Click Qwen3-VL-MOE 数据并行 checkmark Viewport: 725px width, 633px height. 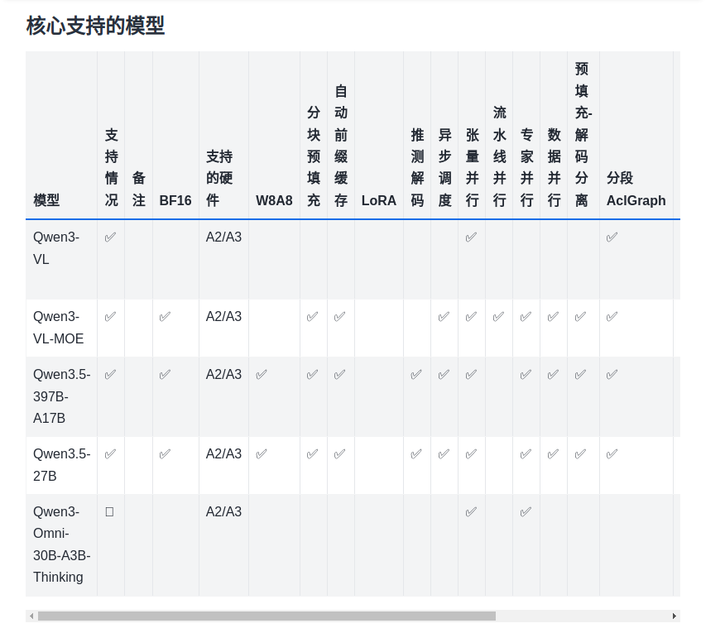pyautogui.click(x=553, y=317)
